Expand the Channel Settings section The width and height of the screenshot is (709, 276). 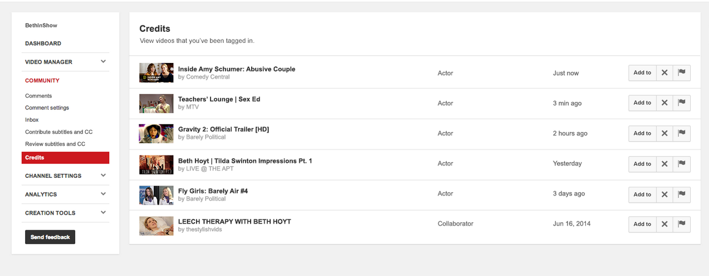point(103,176)
